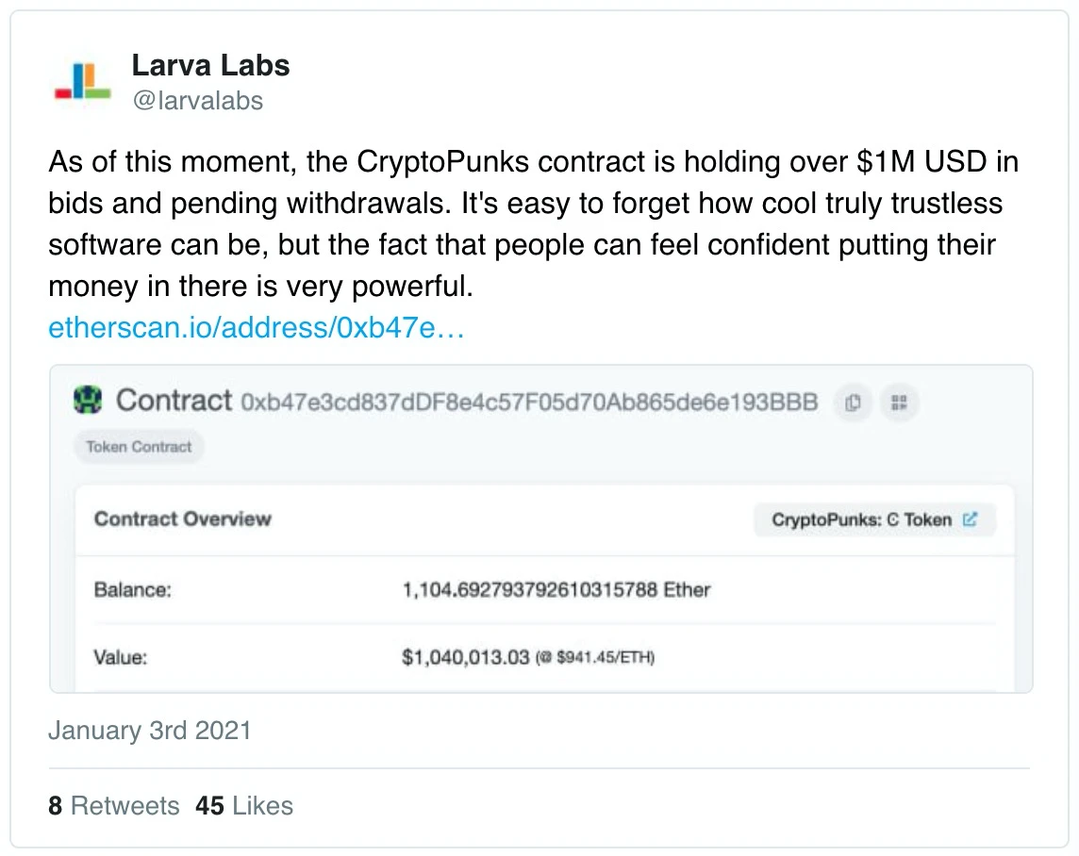Screen dimensions: 1079x856
Task: Open the QR code icon for the address
Action: (x=899, y=403)
